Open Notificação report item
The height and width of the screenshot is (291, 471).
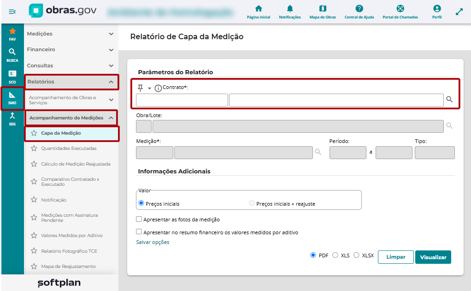[x=54, y=200]
